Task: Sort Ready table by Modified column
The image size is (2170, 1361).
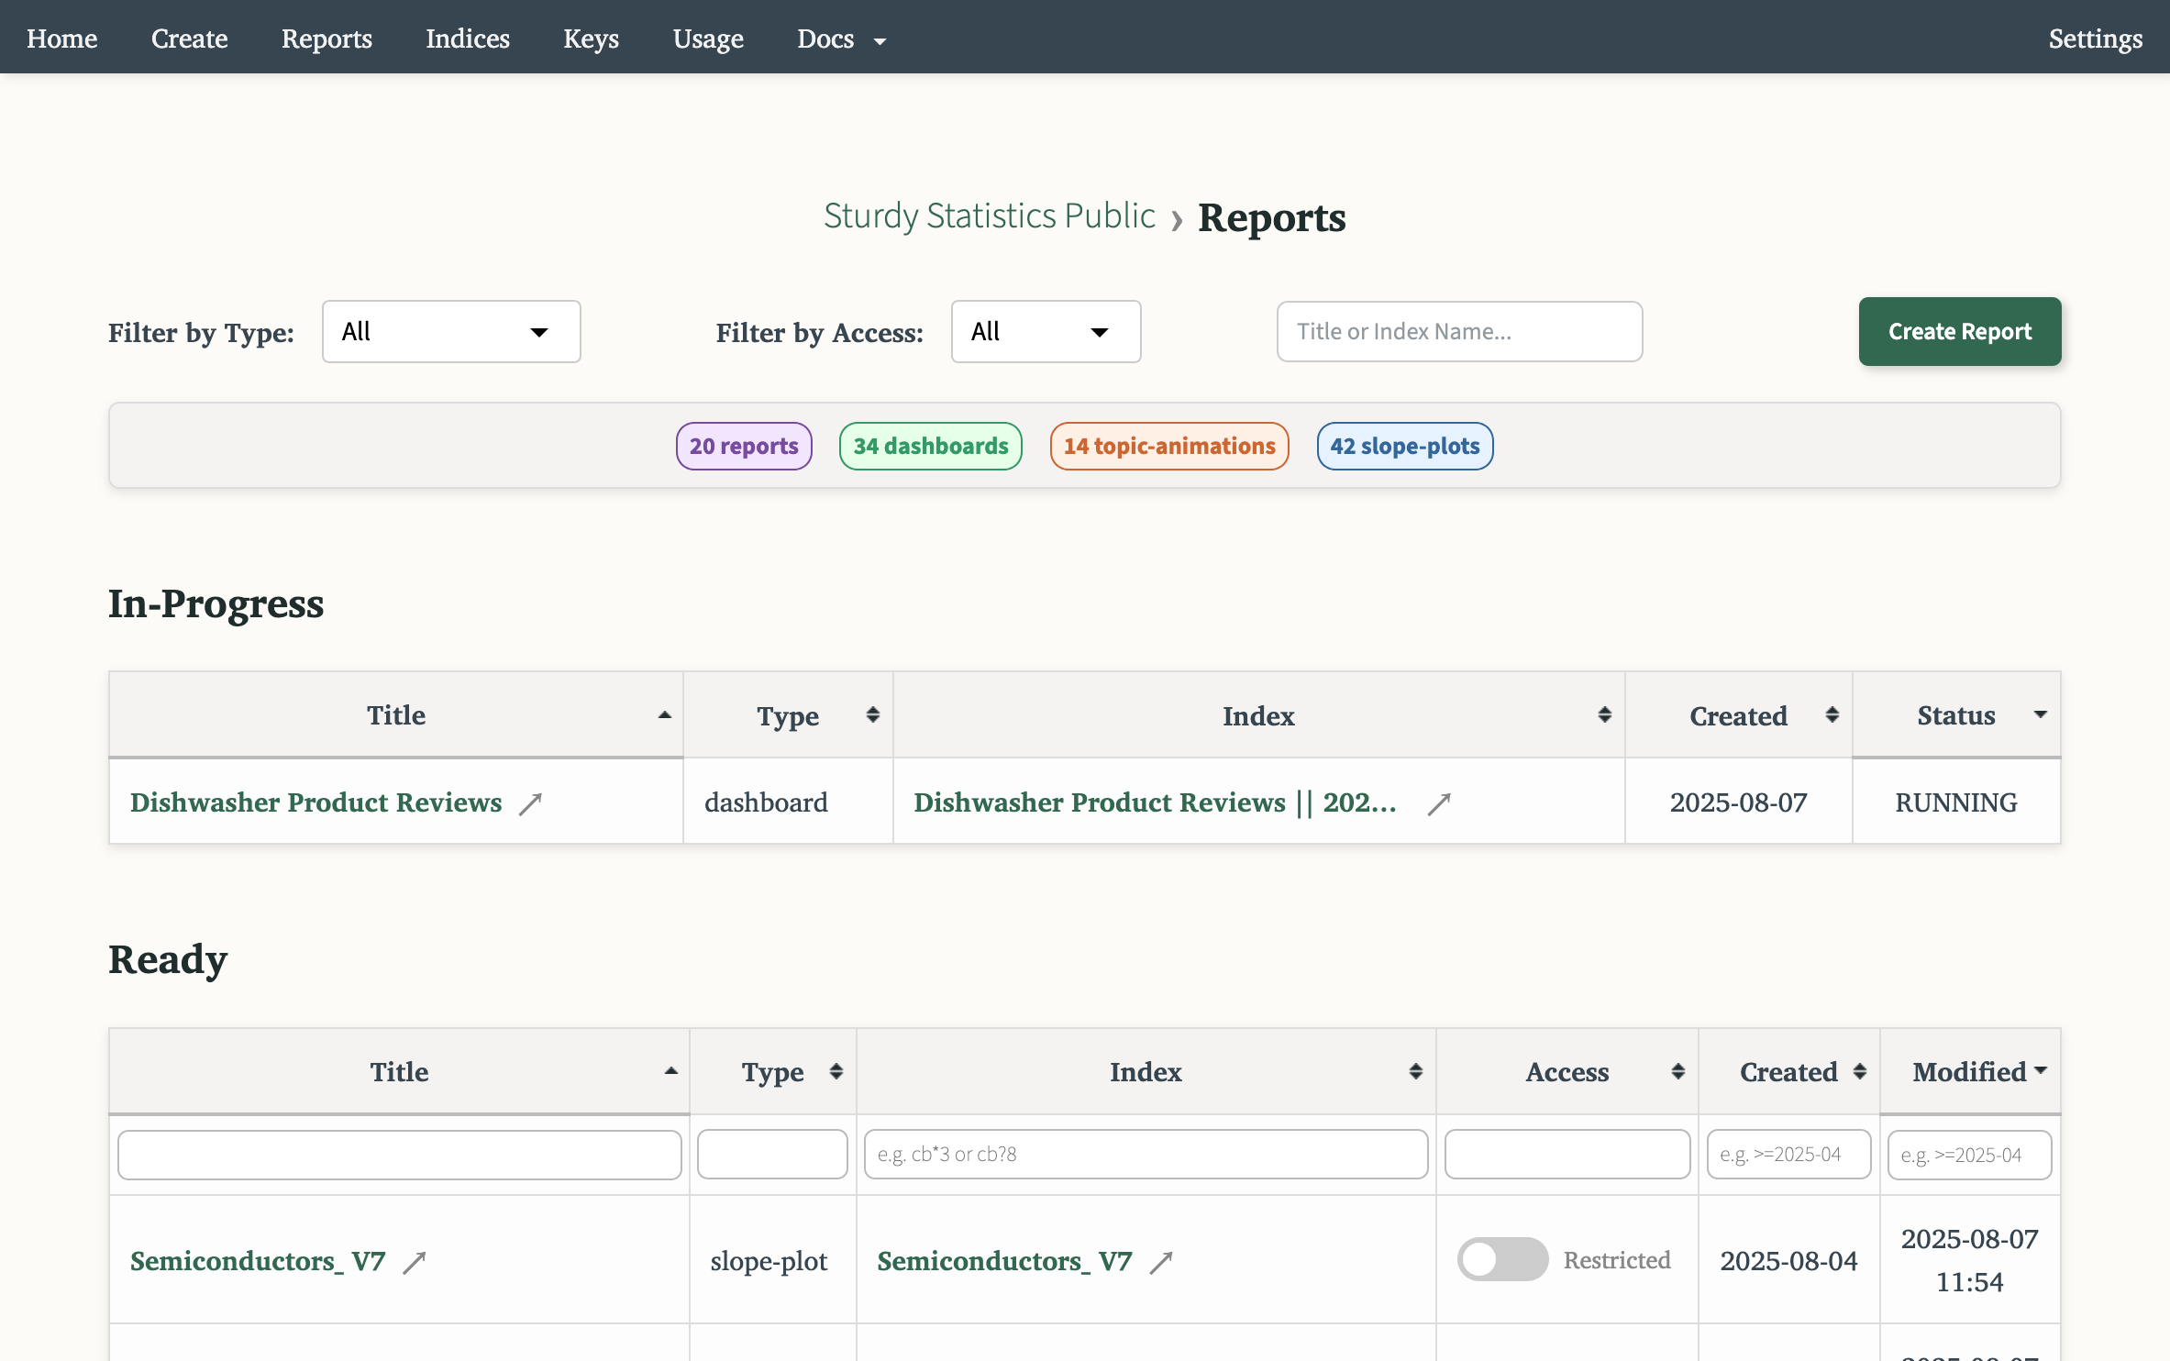Action: (x=2041, y=1070)
